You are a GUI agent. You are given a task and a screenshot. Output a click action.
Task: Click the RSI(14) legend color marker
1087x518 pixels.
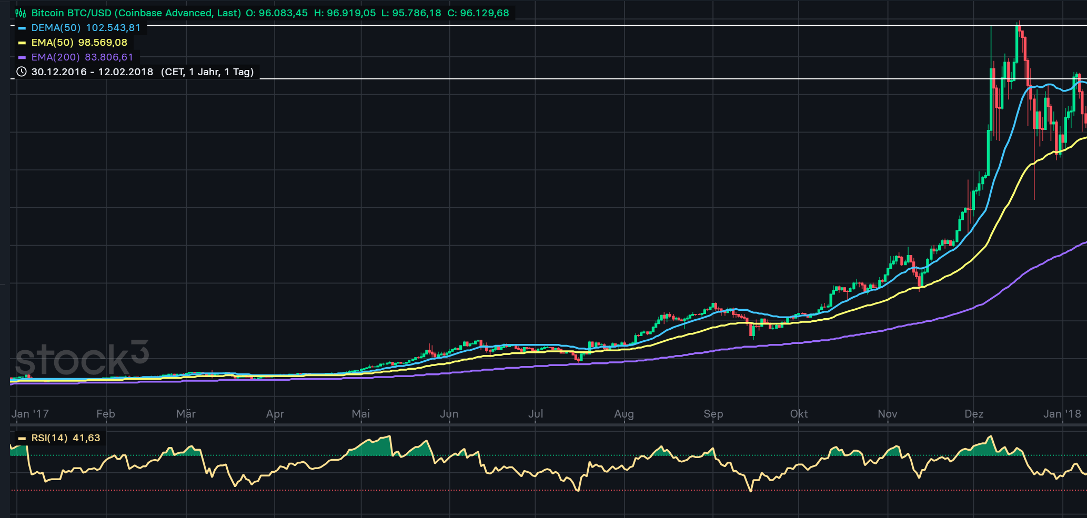[x=22, y=439]
